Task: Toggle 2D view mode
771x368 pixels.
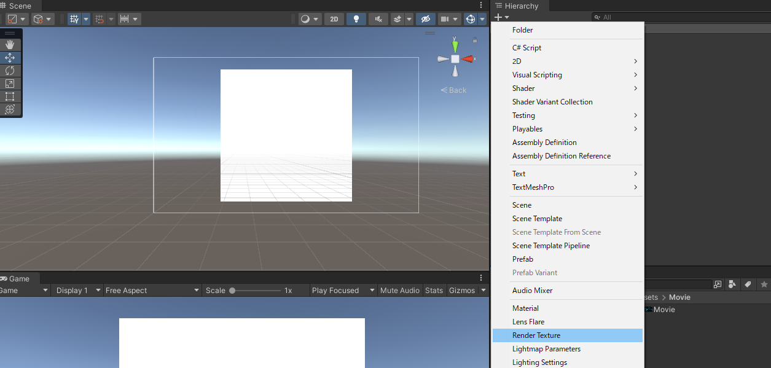Action: pos(334,18)
